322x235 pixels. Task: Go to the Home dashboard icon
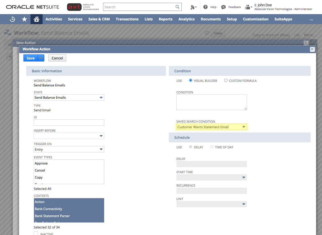click(x=36, y=19)
